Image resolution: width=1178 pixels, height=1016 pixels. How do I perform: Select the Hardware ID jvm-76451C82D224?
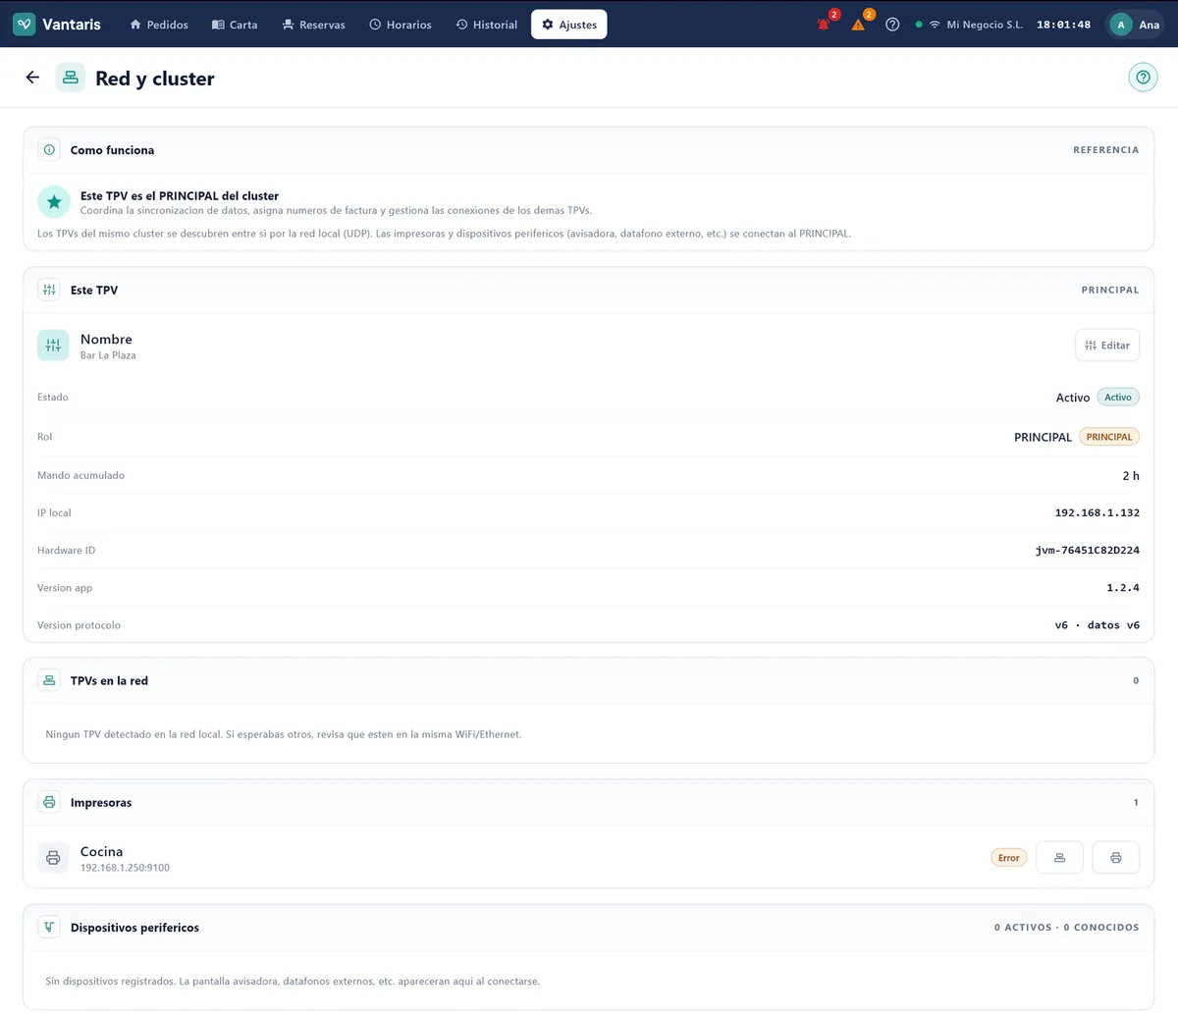click(1088, 551)
